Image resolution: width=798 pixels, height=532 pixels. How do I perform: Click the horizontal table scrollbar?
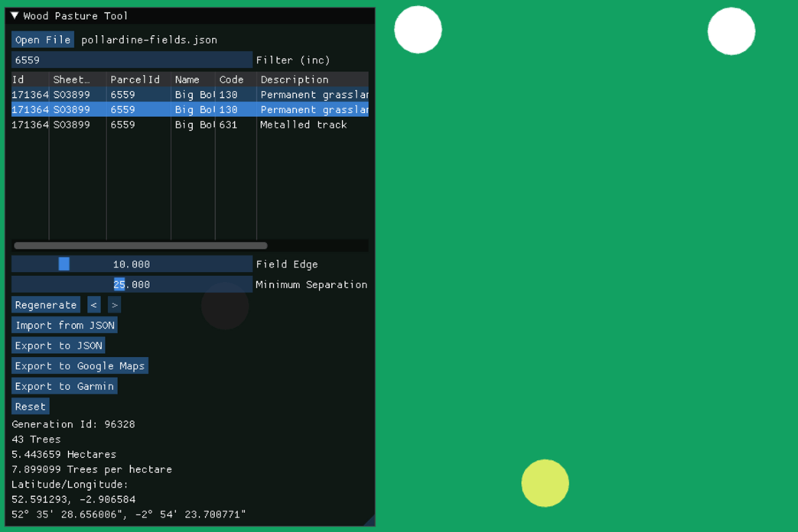pos(140,246)
